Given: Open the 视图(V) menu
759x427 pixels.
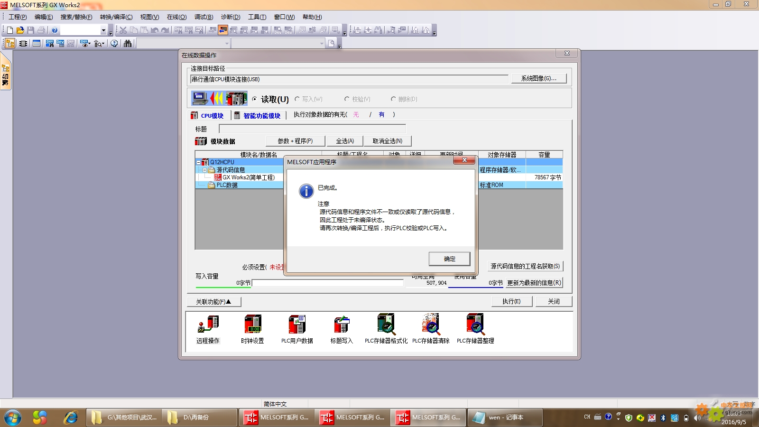Looking at the screenshot, I should tap(149, 17).
